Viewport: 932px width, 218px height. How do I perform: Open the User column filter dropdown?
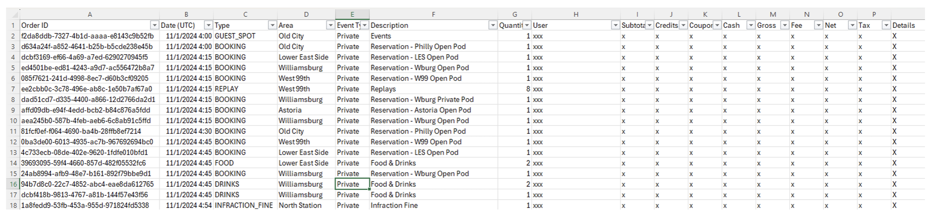(615, 25)
